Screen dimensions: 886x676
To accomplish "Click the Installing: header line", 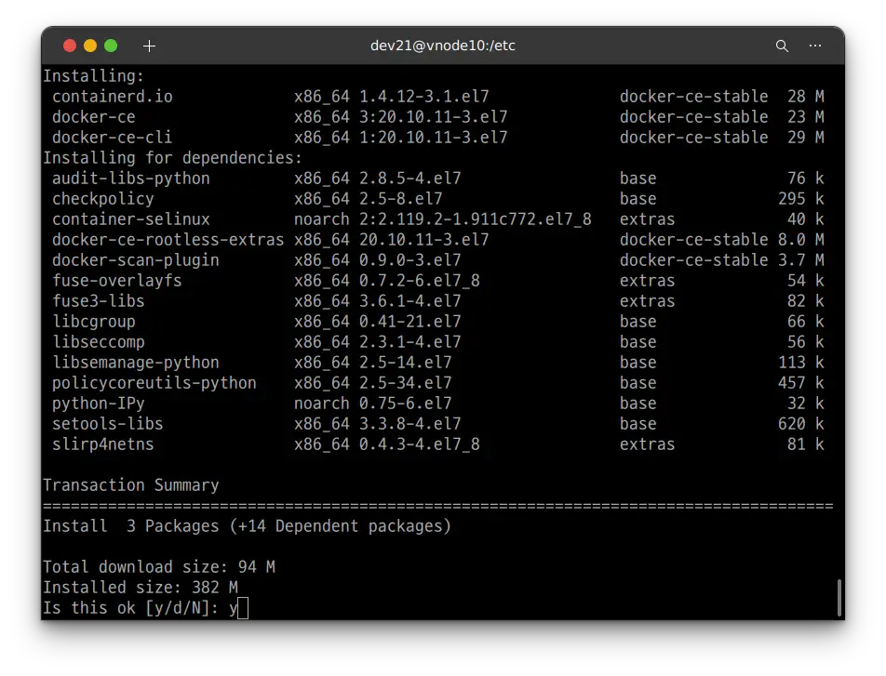I will pyautogui.click(x=94, y=76).
